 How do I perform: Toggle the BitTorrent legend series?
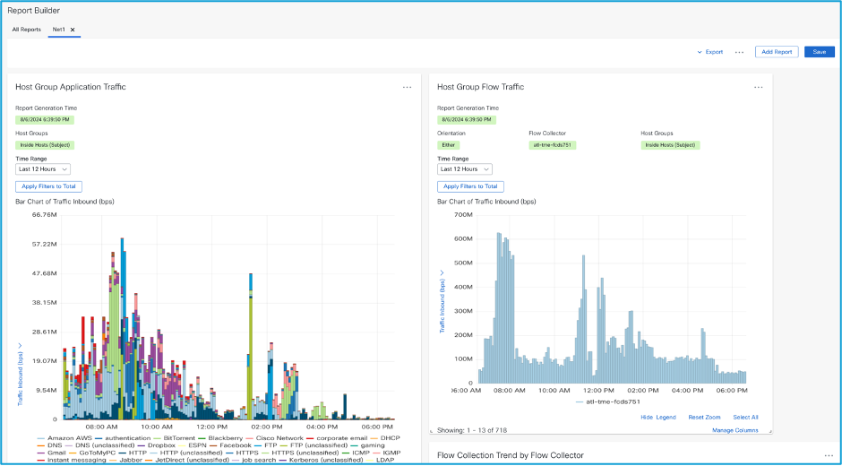coord(178,437)
